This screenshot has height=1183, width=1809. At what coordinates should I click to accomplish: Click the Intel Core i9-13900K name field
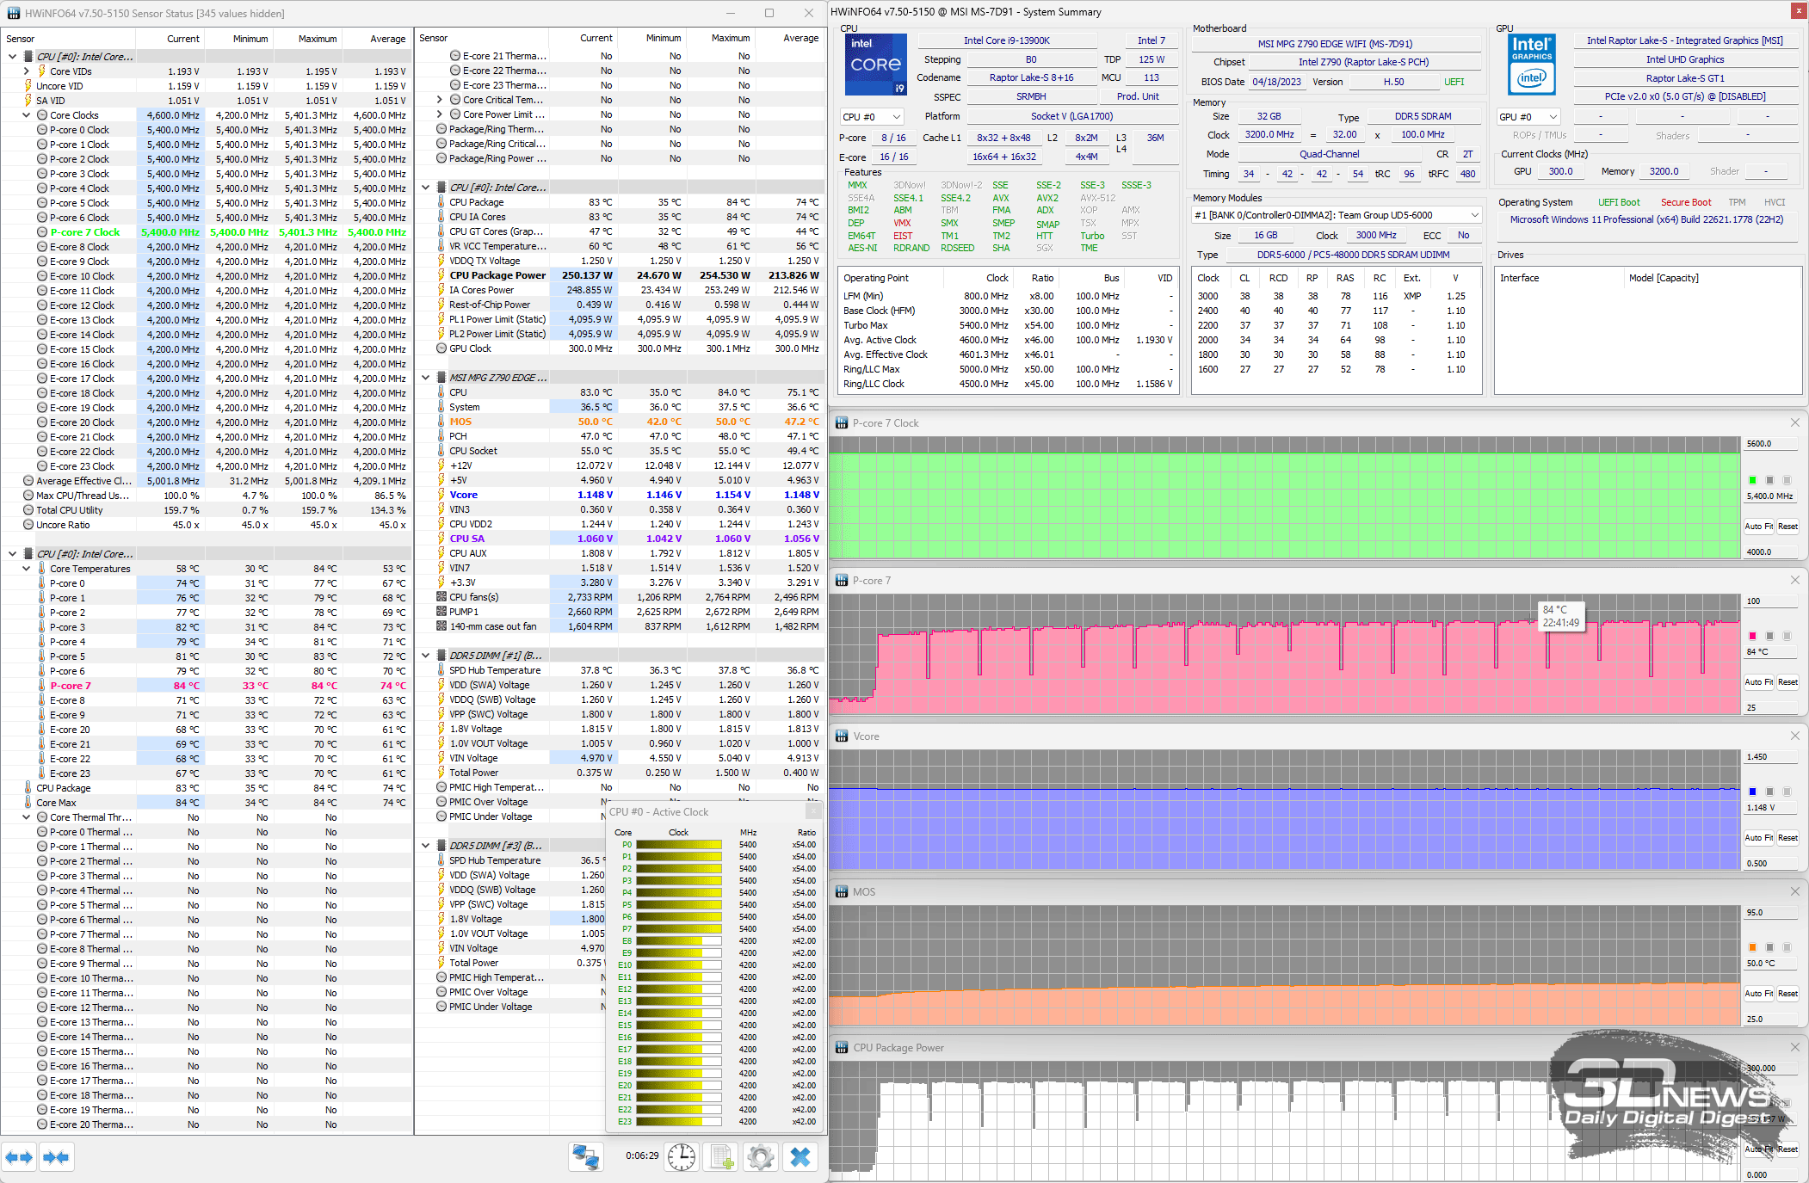pos(1007,40)
